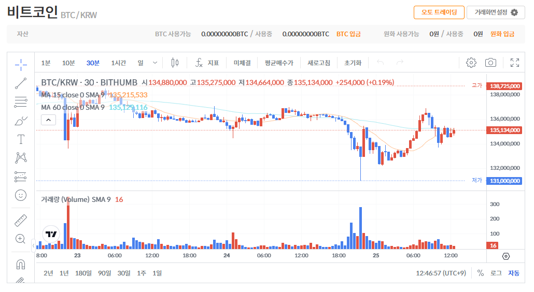Image resolution: width=534 pixels, height=292 pixels.
Task: Switch to 1분 interval
Action: [46, 63]
